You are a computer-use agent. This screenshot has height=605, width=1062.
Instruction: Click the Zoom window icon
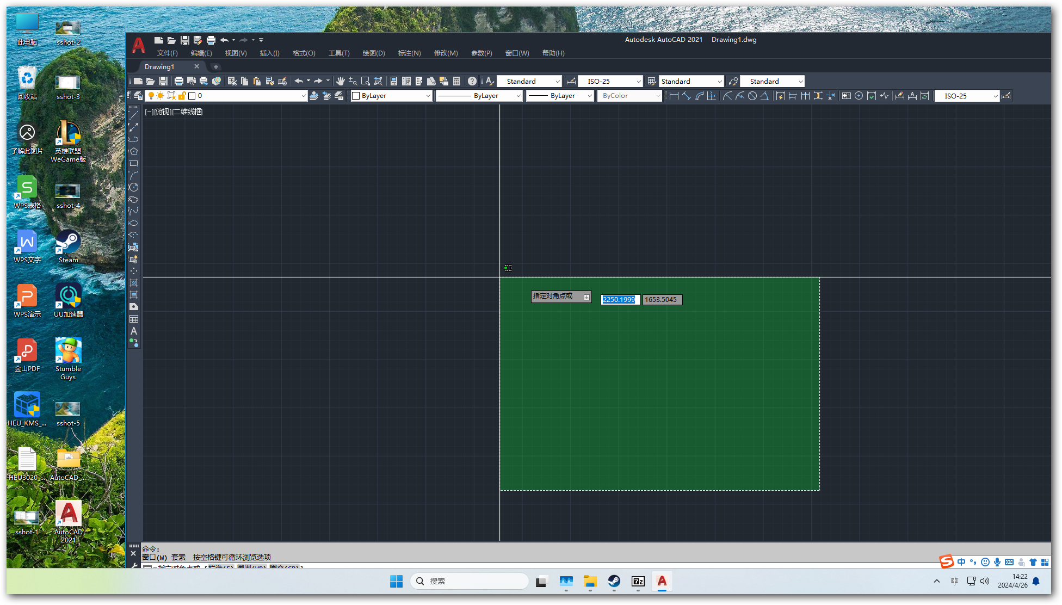tap(365, 81)
